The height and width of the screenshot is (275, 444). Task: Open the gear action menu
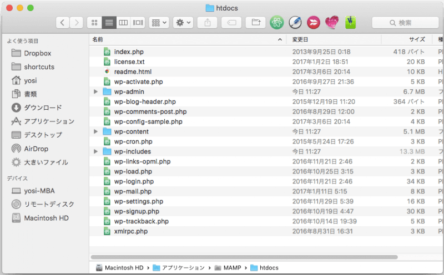tap(183, 23)
